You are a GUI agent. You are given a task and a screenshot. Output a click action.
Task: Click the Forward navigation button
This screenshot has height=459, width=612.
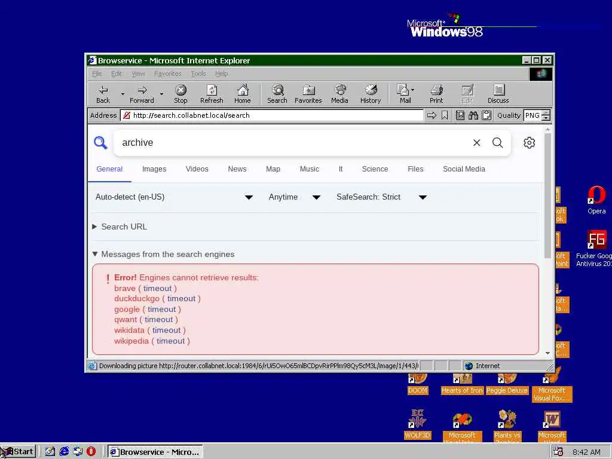click(142, 94)
